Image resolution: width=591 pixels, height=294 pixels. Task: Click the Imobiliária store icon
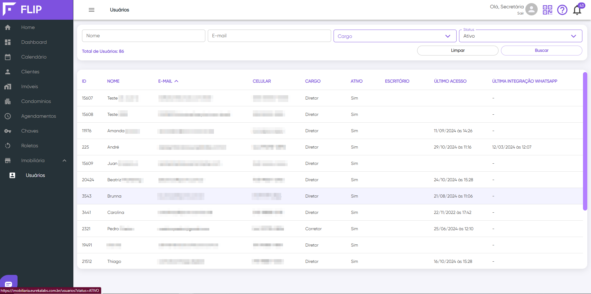pos(8,161)
